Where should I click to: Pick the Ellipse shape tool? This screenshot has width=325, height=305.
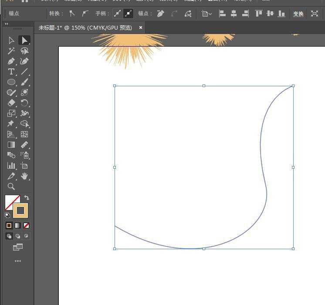click(11, 82)
